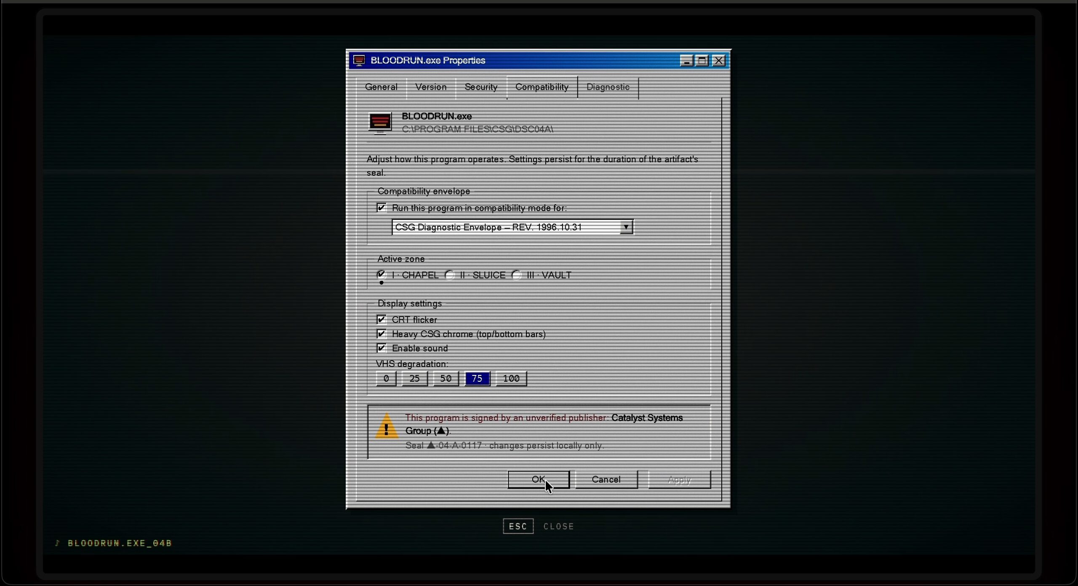Switch to the General tab
This screenshot has width=1078, height=586.
381,87
